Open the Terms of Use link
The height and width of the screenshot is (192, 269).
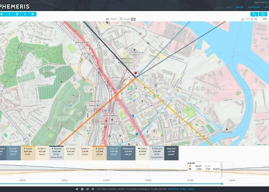click(173, 189)
